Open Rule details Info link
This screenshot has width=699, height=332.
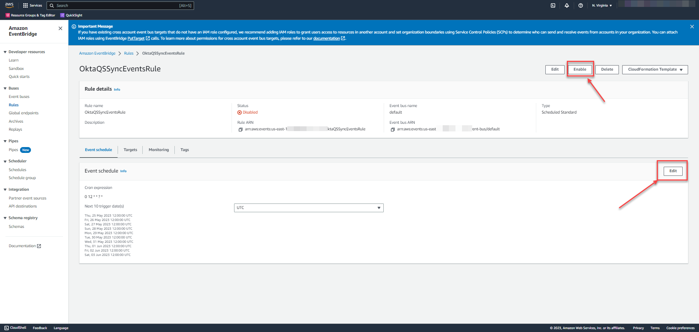(117, 90)
